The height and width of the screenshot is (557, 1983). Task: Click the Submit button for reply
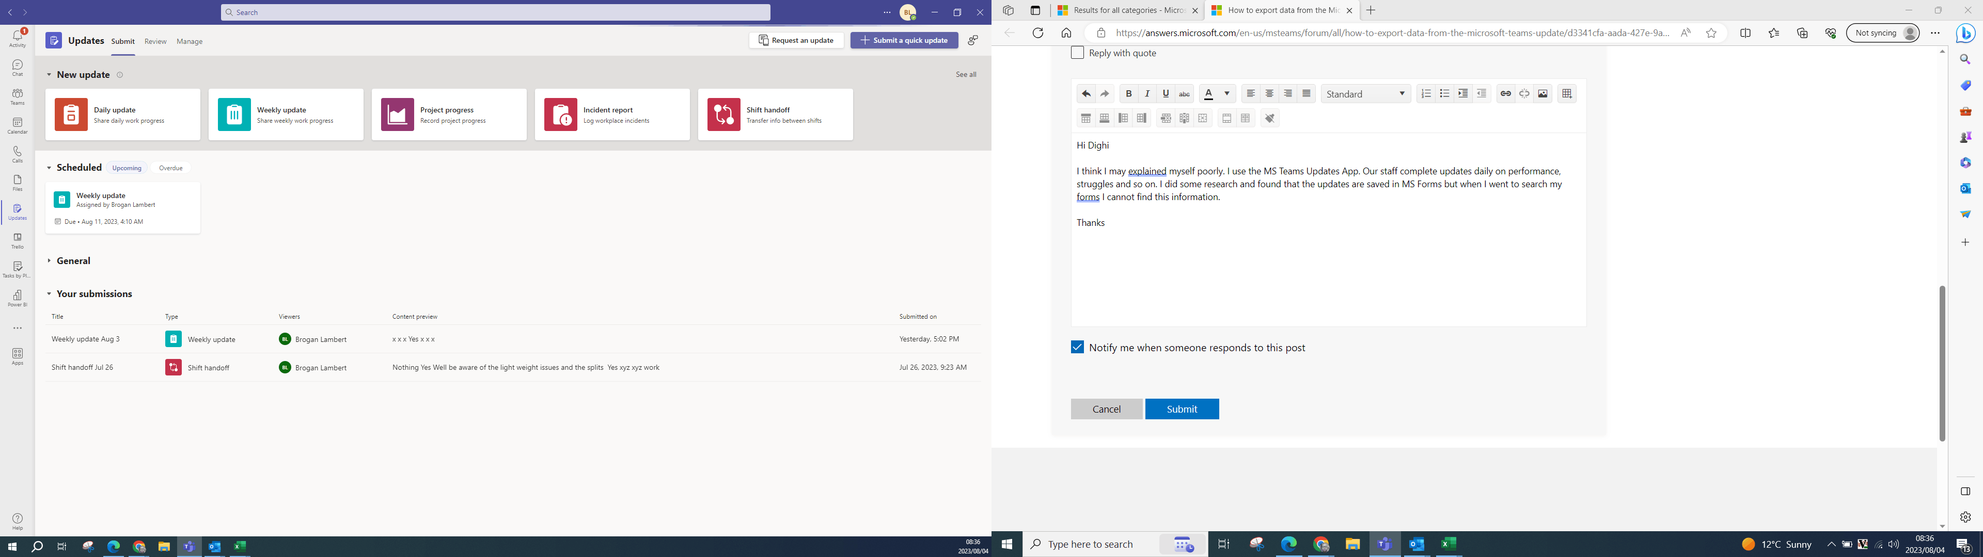[x=1182, y=409]
